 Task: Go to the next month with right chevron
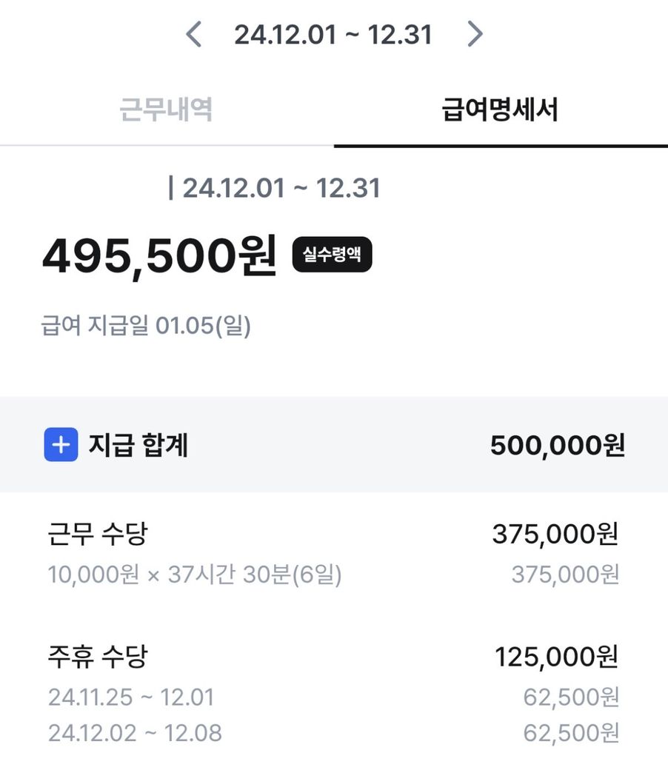click(x=475, y=34)
